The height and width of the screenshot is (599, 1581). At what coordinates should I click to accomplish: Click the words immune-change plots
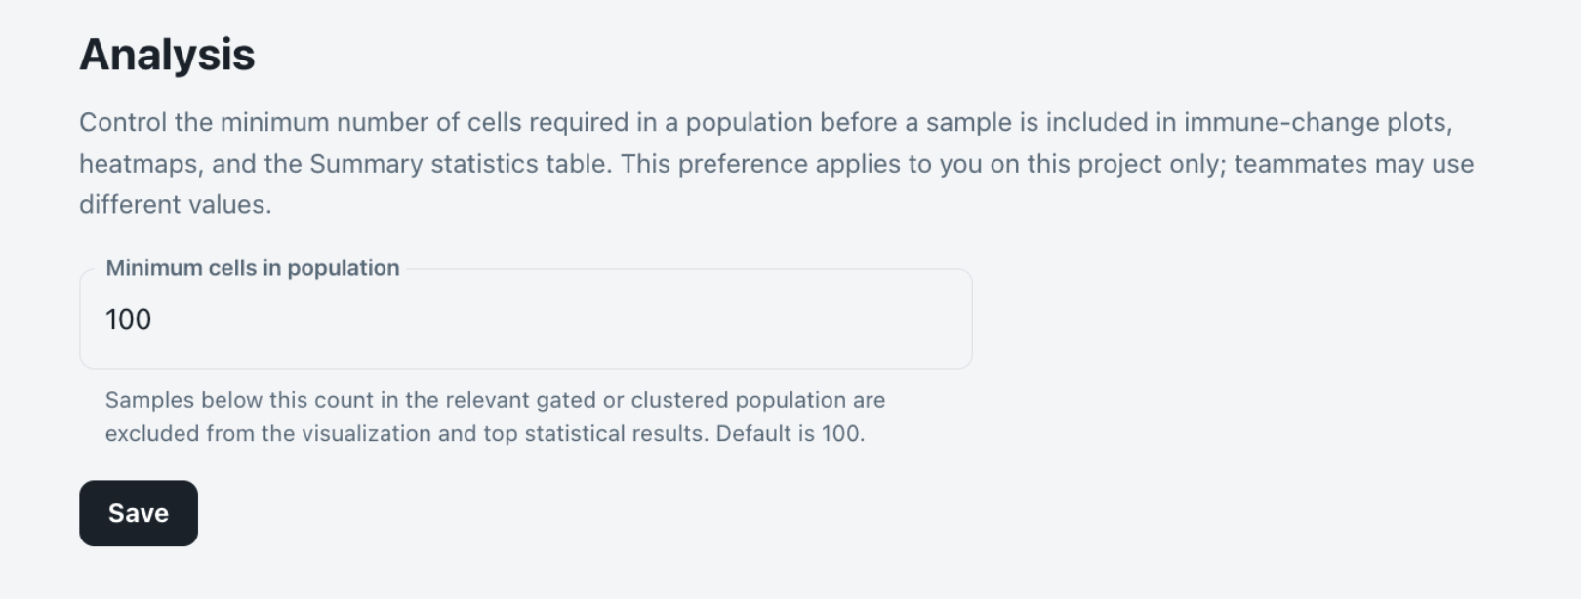1317,123
